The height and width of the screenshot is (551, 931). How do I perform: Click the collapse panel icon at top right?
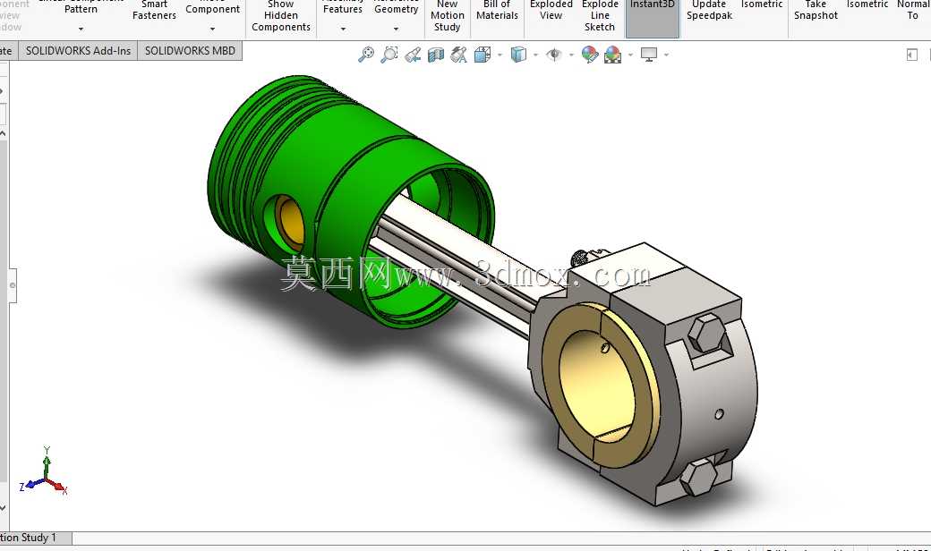(912, 55)
